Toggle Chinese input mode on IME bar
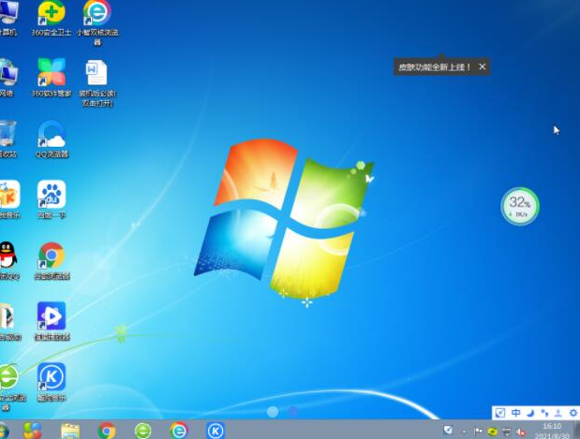 (515, 413)
